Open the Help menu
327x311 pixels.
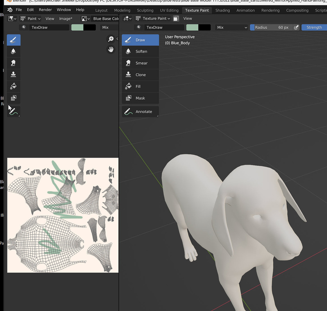coord(80,10)
